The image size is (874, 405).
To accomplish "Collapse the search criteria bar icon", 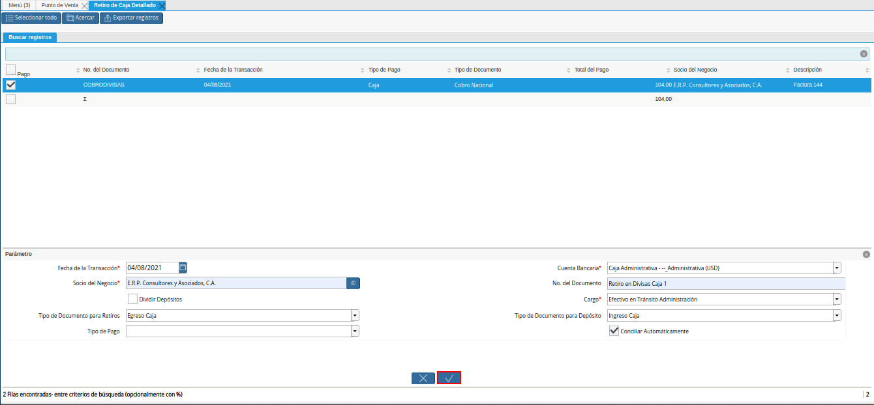I will click(x=864, y=54).
